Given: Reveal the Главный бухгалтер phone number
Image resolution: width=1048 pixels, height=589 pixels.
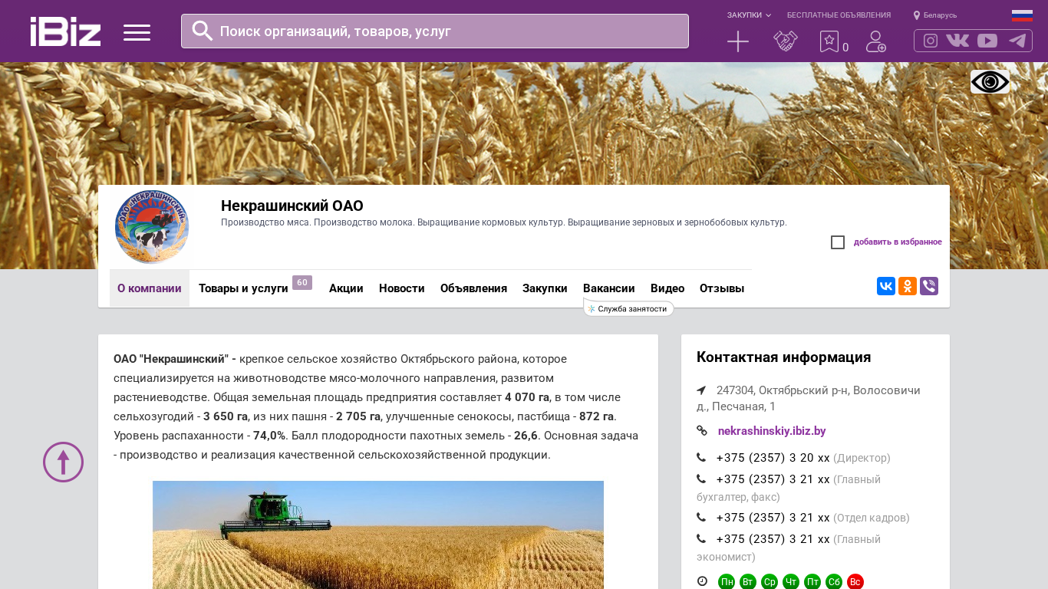Looking at the screenshot, I should pos(773,479).
